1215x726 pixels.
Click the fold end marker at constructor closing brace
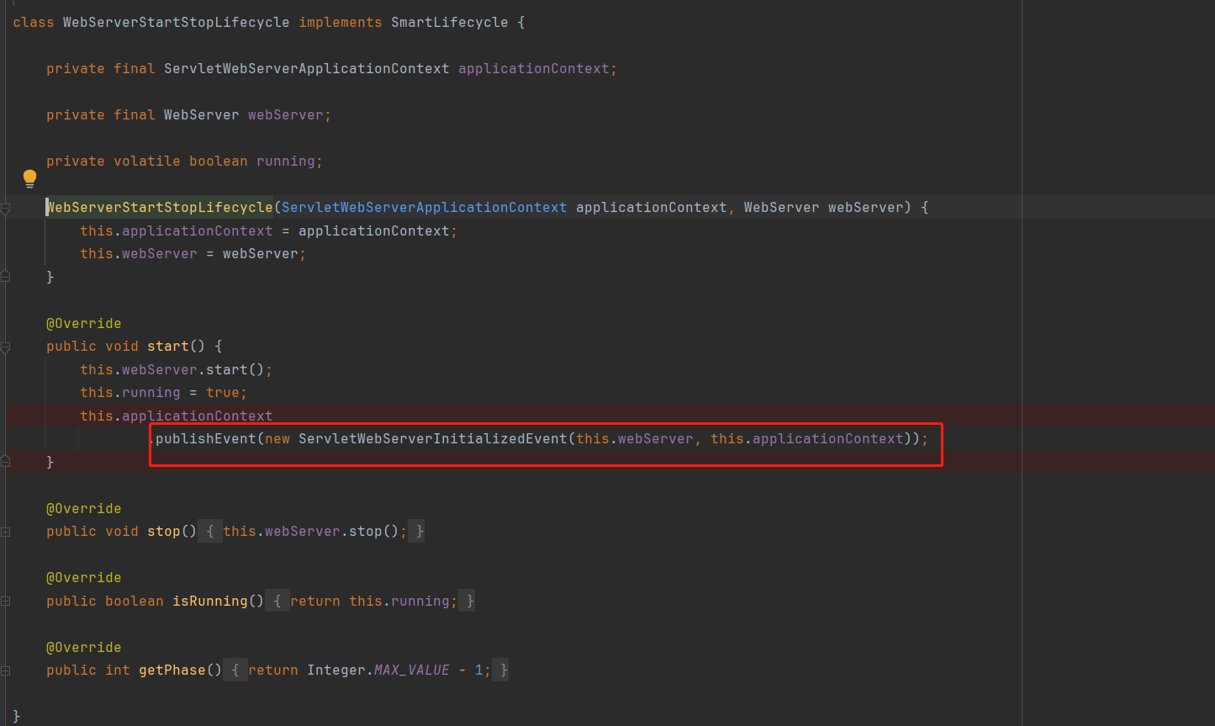5,276
